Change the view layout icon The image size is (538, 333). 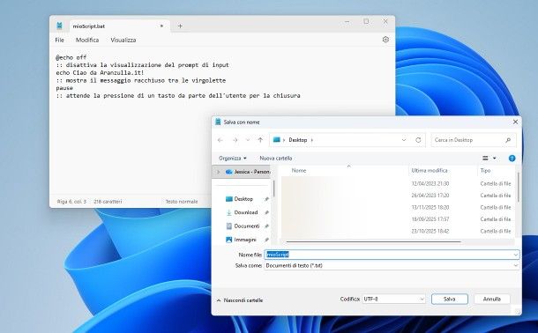[485, 158]
